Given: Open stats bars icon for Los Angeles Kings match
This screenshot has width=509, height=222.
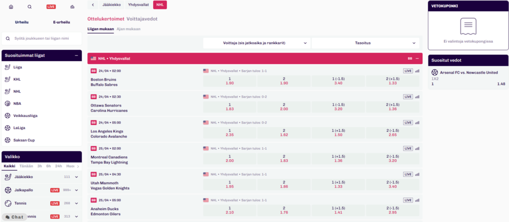Looking at the screenshot, I should click(x=417, y=122).
